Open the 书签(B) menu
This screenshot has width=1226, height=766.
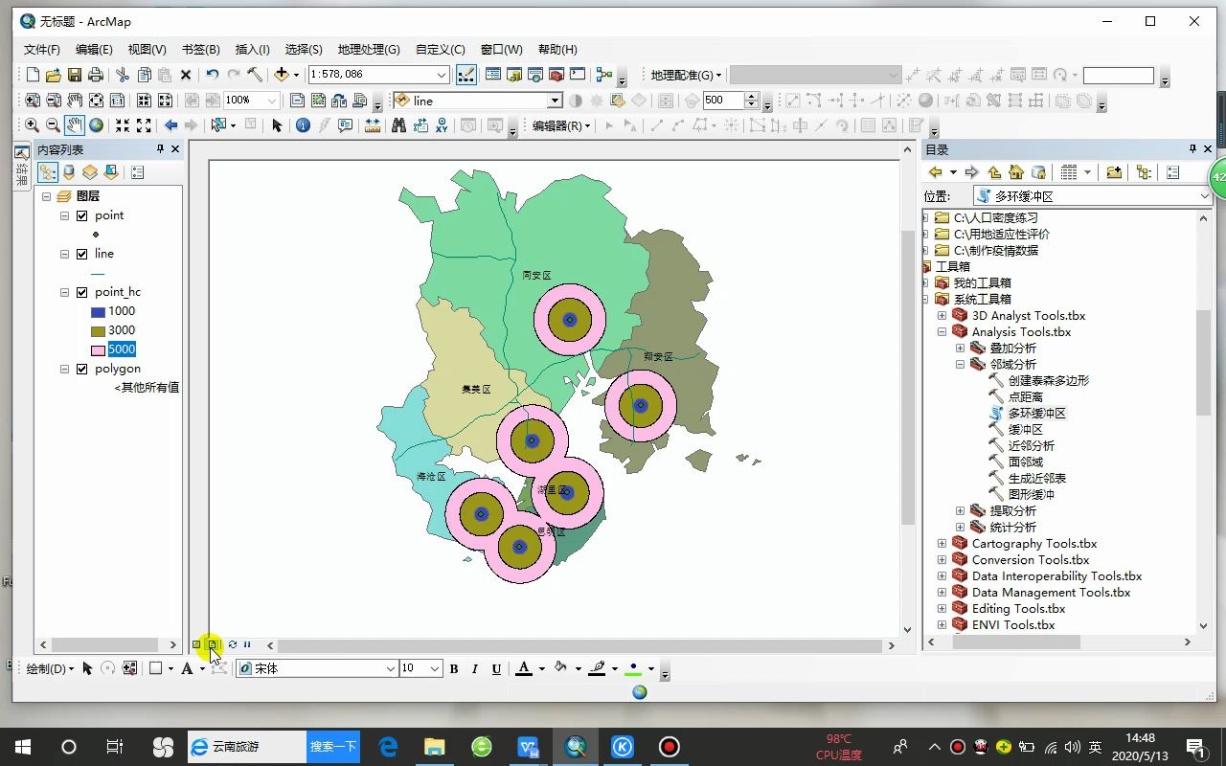200,50
